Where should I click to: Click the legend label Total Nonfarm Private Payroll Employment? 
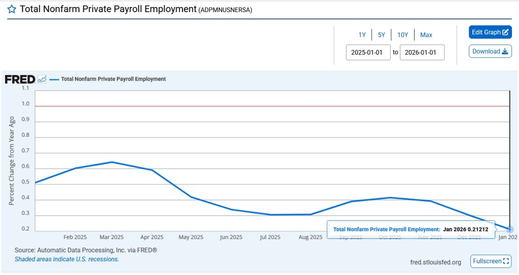(x=113, y=79)
